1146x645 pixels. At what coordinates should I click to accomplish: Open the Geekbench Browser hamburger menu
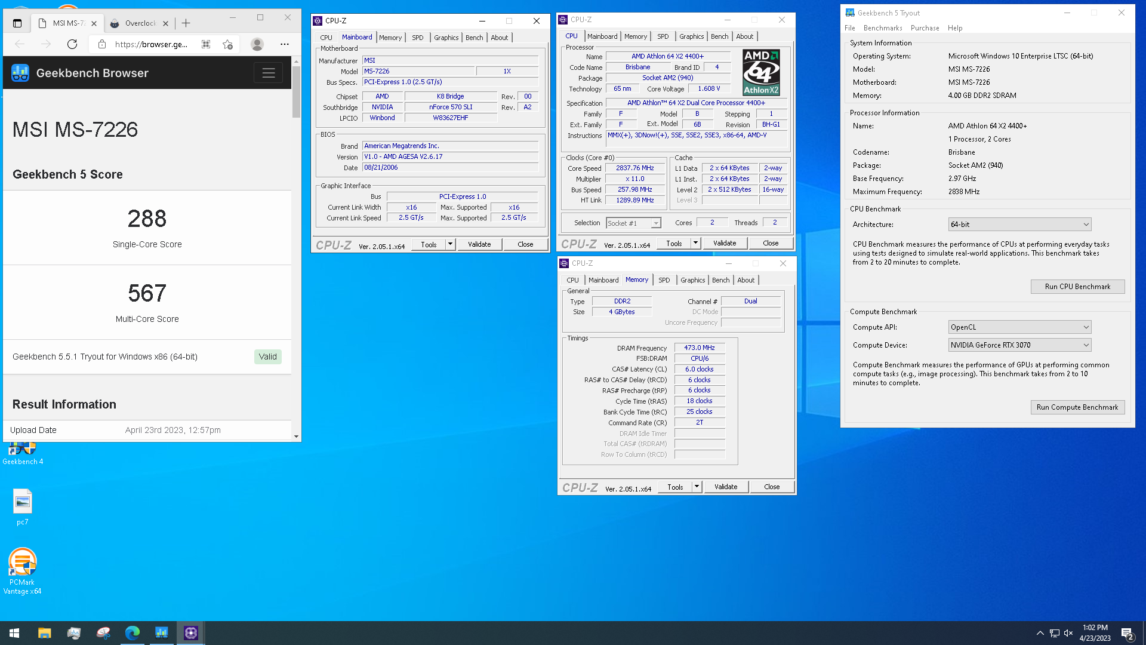tap(269, 73)
